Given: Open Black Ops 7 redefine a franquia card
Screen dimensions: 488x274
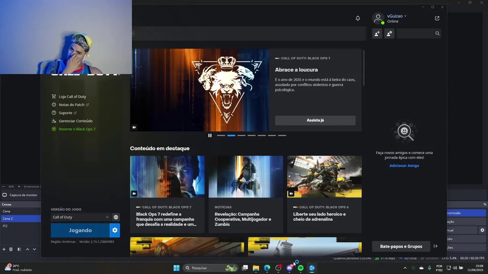Looking at the screenshot, I should [x=167, y=194].
